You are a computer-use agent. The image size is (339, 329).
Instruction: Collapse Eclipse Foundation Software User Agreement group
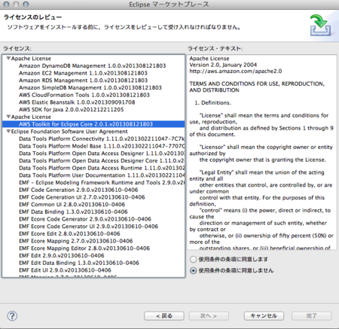click(8, 131)
